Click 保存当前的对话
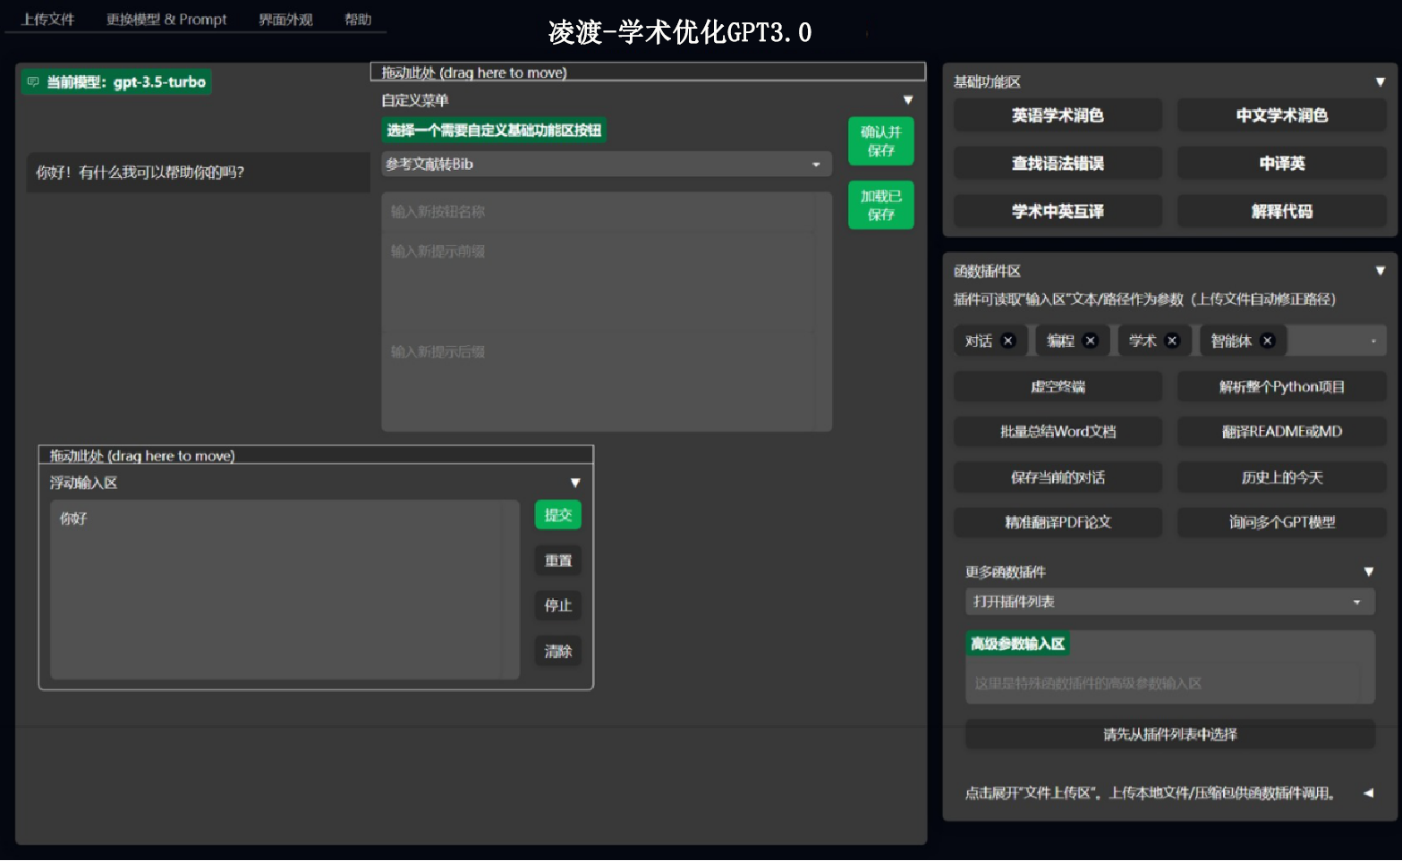 (1058, 477)
